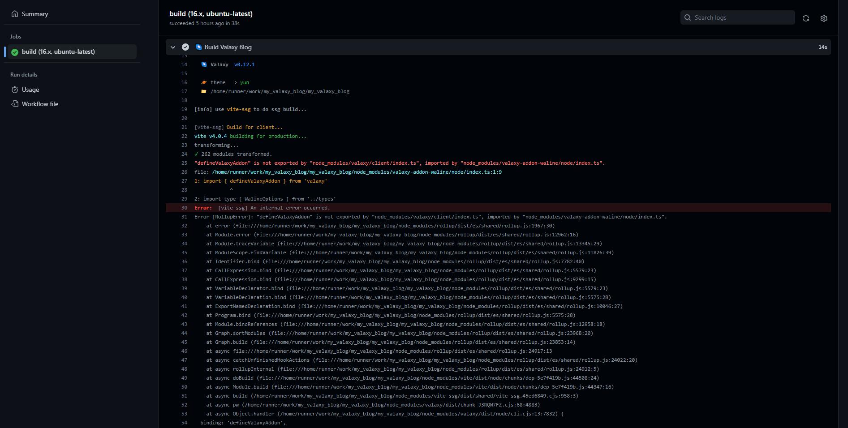The width and height of the screenshot is (848, 428).
Task: Click the clock icon beside Usage
Action: tap(15, 90)
